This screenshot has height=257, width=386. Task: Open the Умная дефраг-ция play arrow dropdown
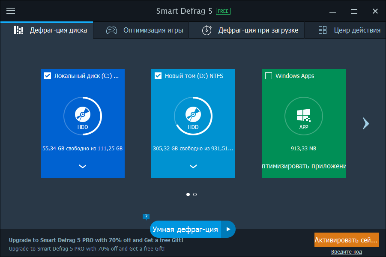tap(228, 230)
